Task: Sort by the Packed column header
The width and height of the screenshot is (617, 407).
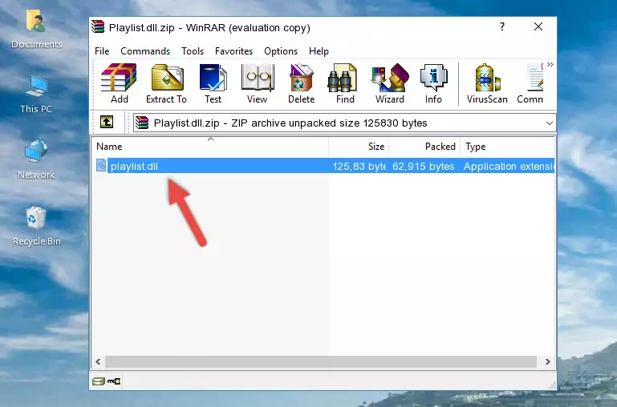Action: pos(424,147)
